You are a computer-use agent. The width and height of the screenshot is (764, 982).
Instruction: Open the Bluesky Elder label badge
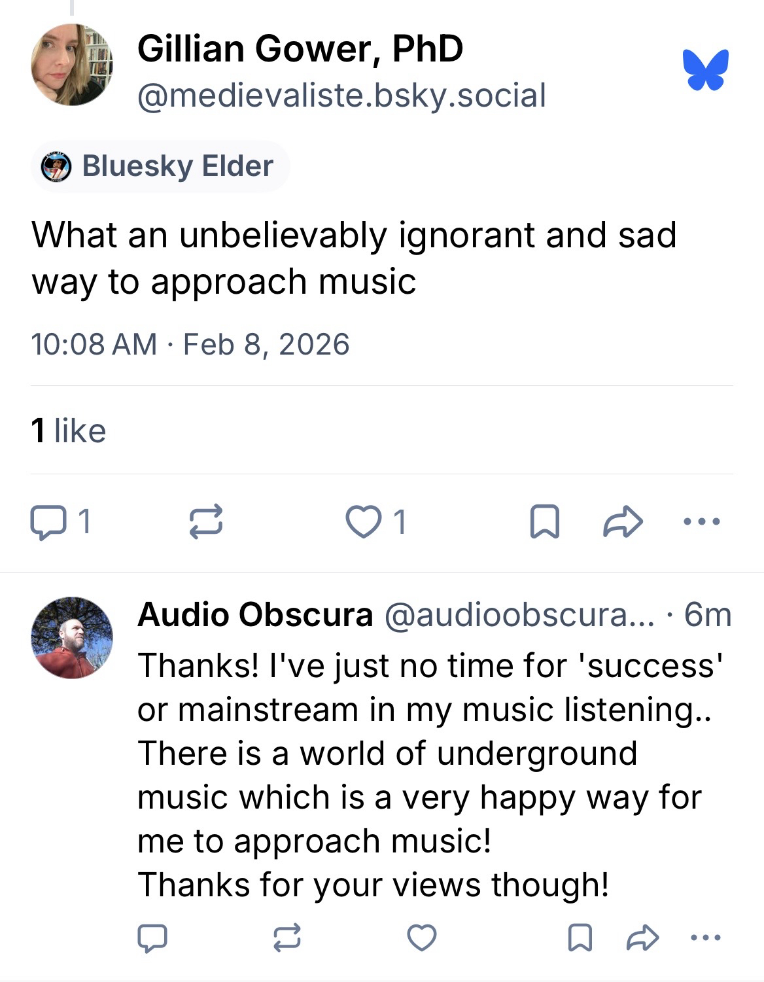click(160, 166)
